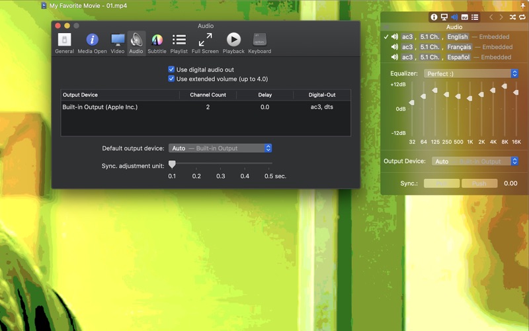This screenshot has width=529, height=331.
Task: Open Keyboard shortcut preferences
Action: [259, 42]
